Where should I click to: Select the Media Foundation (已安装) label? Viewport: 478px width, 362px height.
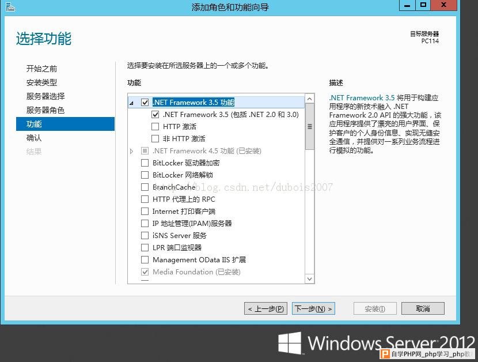coord(196,271)
